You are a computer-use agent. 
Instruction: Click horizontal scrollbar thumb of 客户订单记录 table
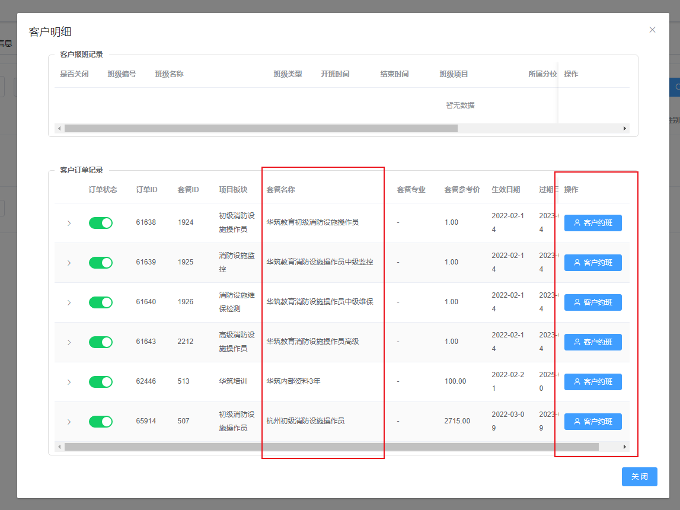(x=331, y=447)
